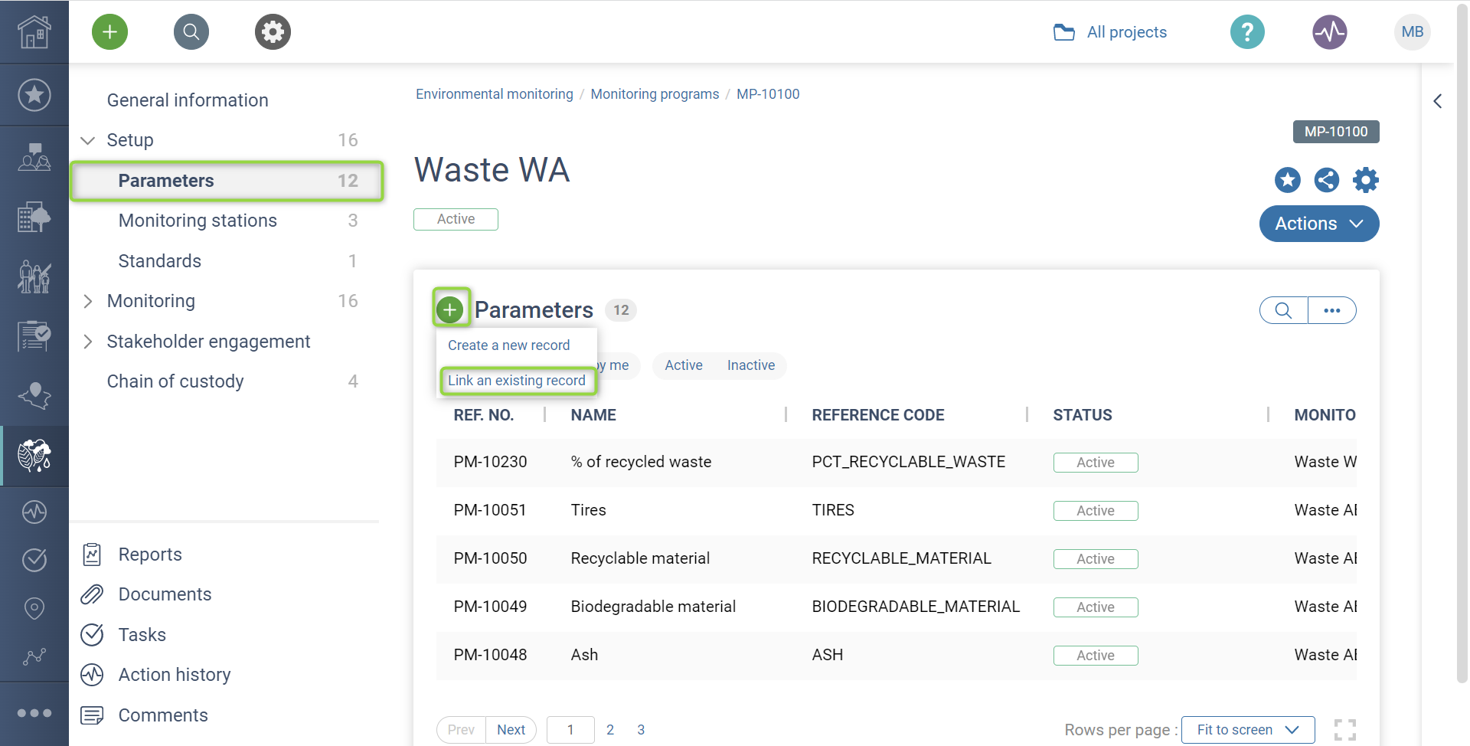The image size is (1470, 746).
Task: Choose Create a new record
Action: coord(508,345)
